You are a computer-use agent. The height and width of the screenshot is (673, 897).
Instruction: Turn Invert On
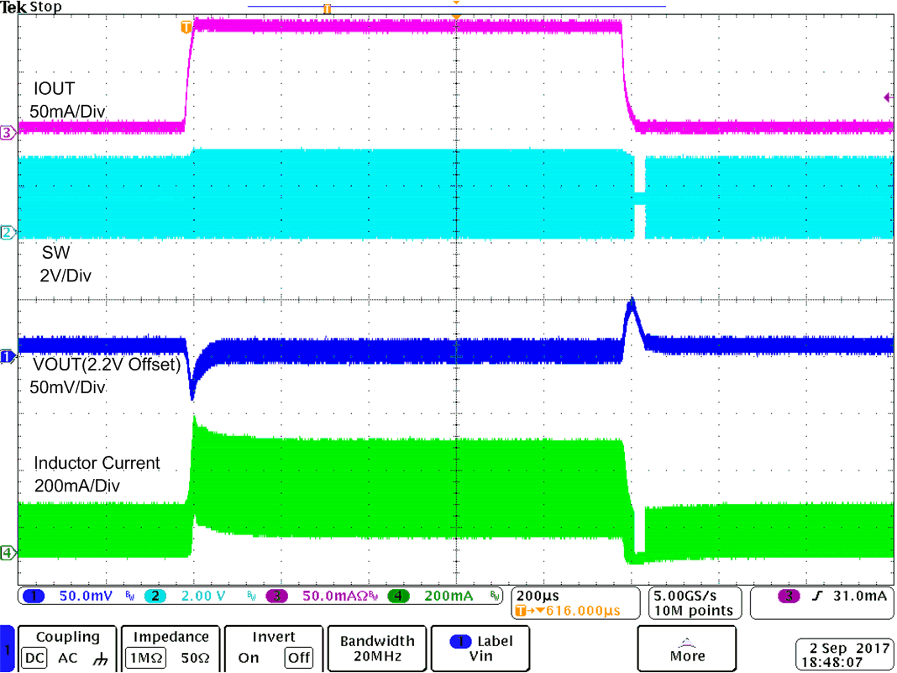click(249, 659)
